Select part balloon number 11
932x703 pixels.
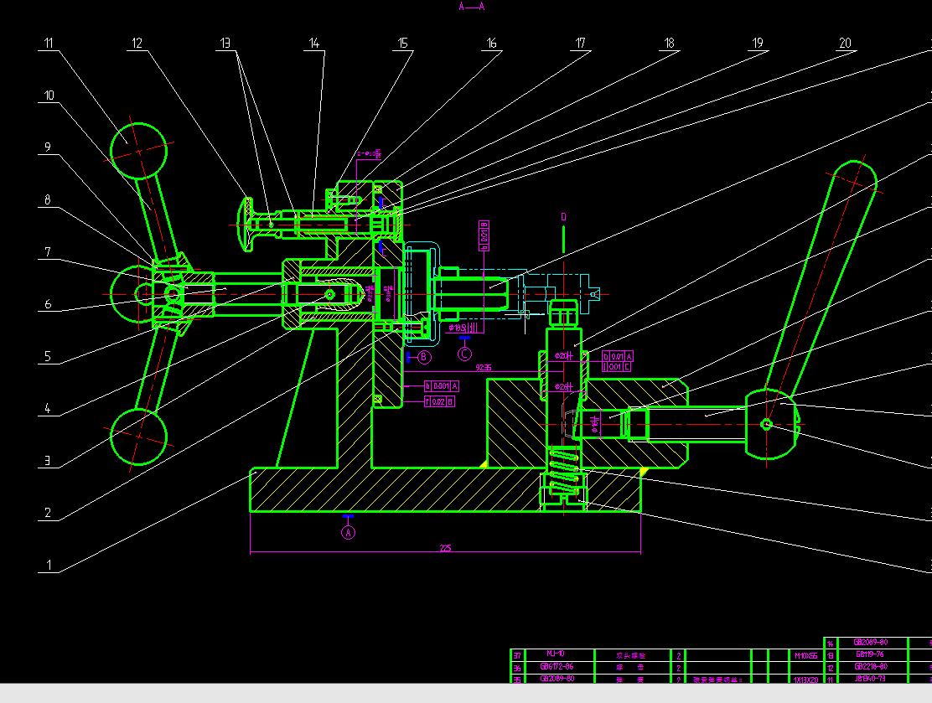point(48,43)
